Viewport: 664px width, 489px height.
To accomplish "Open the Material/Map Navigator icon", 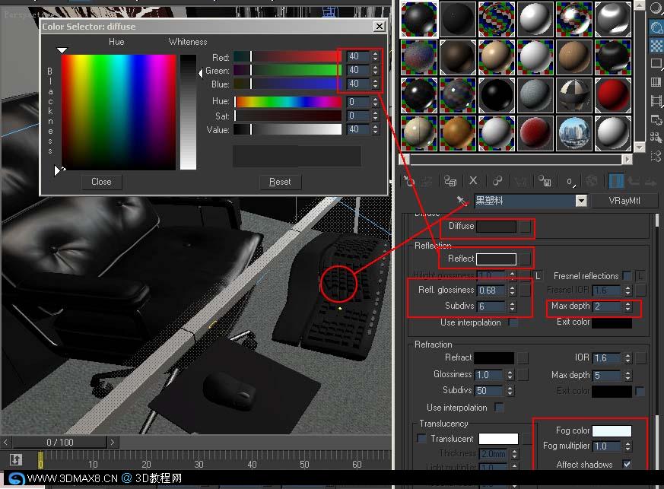I will click(656, 156).
